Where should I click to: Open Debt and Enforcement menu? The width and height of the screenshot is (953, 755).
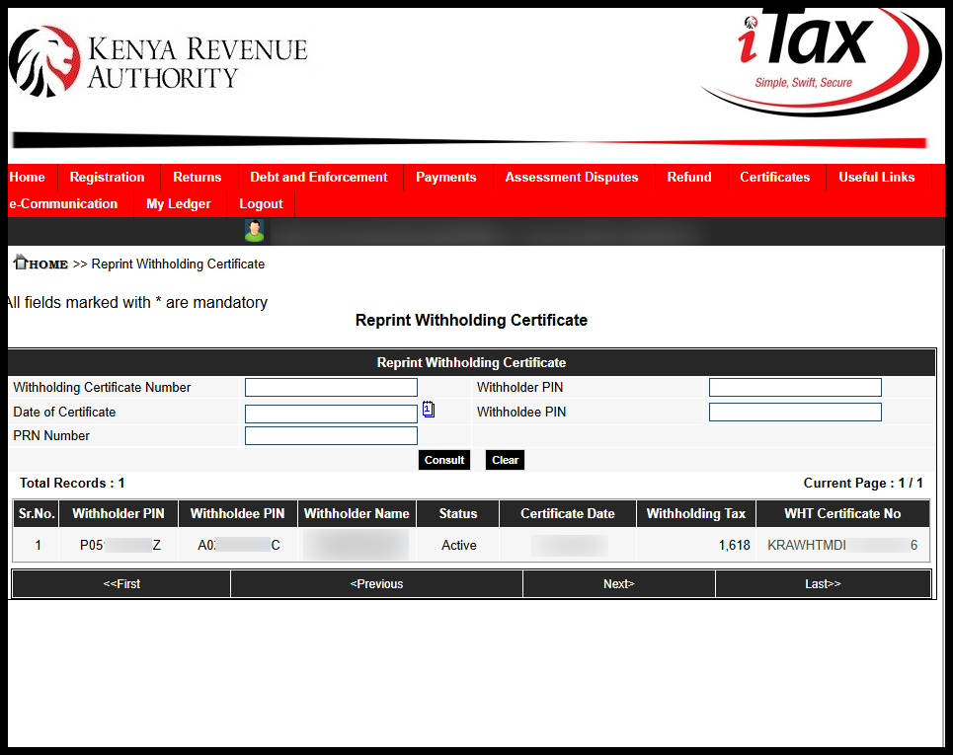pyautogui.click(x=318, y=177)
